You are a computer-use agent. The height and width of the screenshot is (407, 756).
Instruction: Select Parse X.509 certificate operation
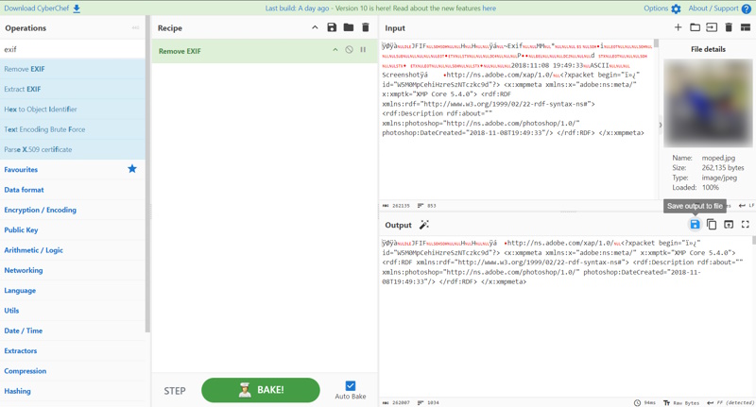tap(73, 149)
